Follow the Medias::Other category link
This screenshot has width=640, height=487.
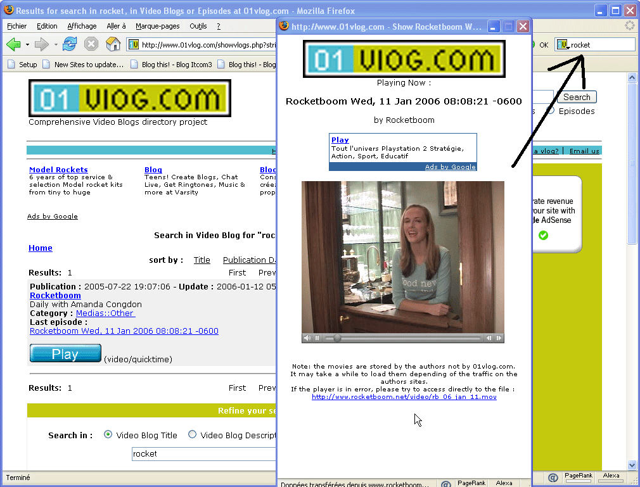[105, 313]
